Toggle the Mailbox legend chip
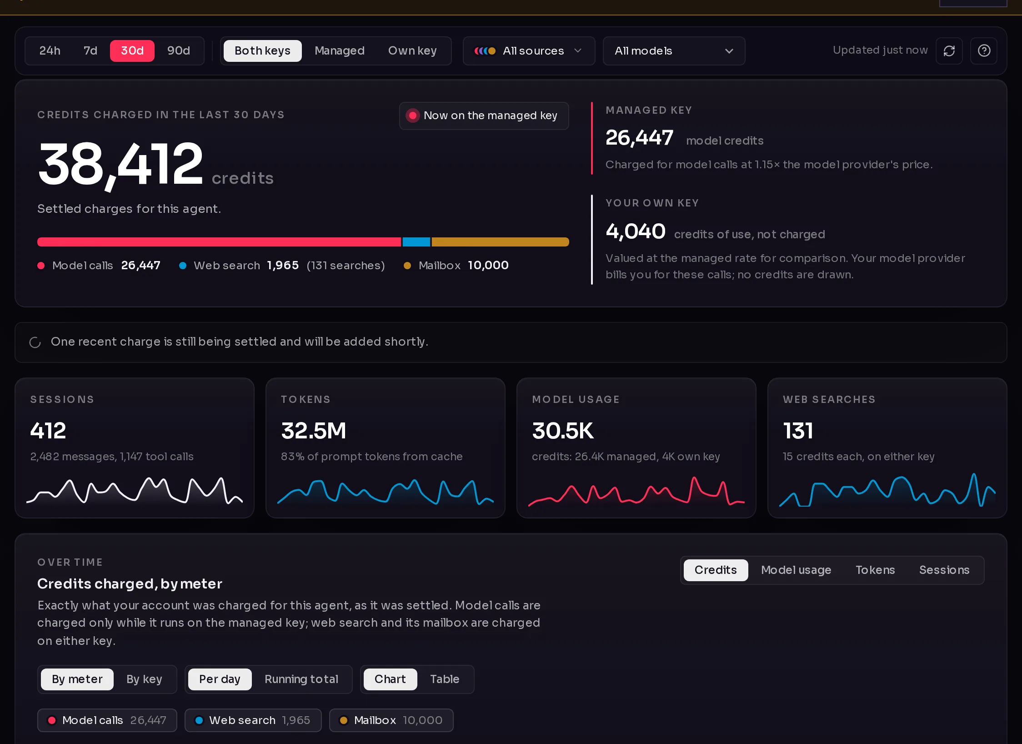 coord(391,720)
